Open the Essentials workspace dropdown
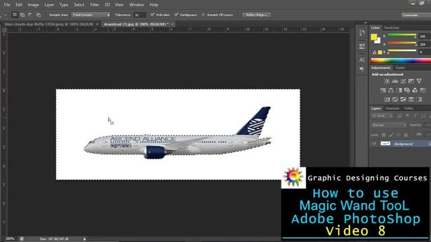The height and width of the screenshot is (242, 431). (416, 15)
